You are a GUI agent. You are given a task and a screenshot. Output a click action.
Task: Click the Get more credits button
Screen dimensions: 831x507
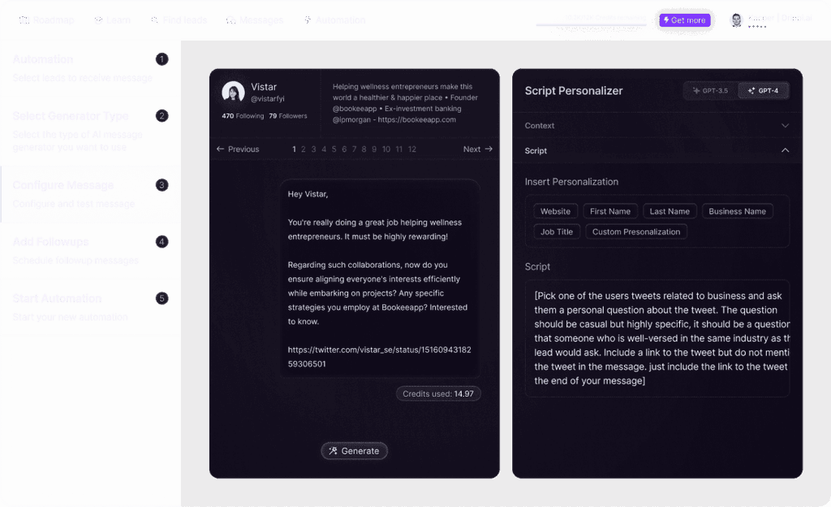684,19
